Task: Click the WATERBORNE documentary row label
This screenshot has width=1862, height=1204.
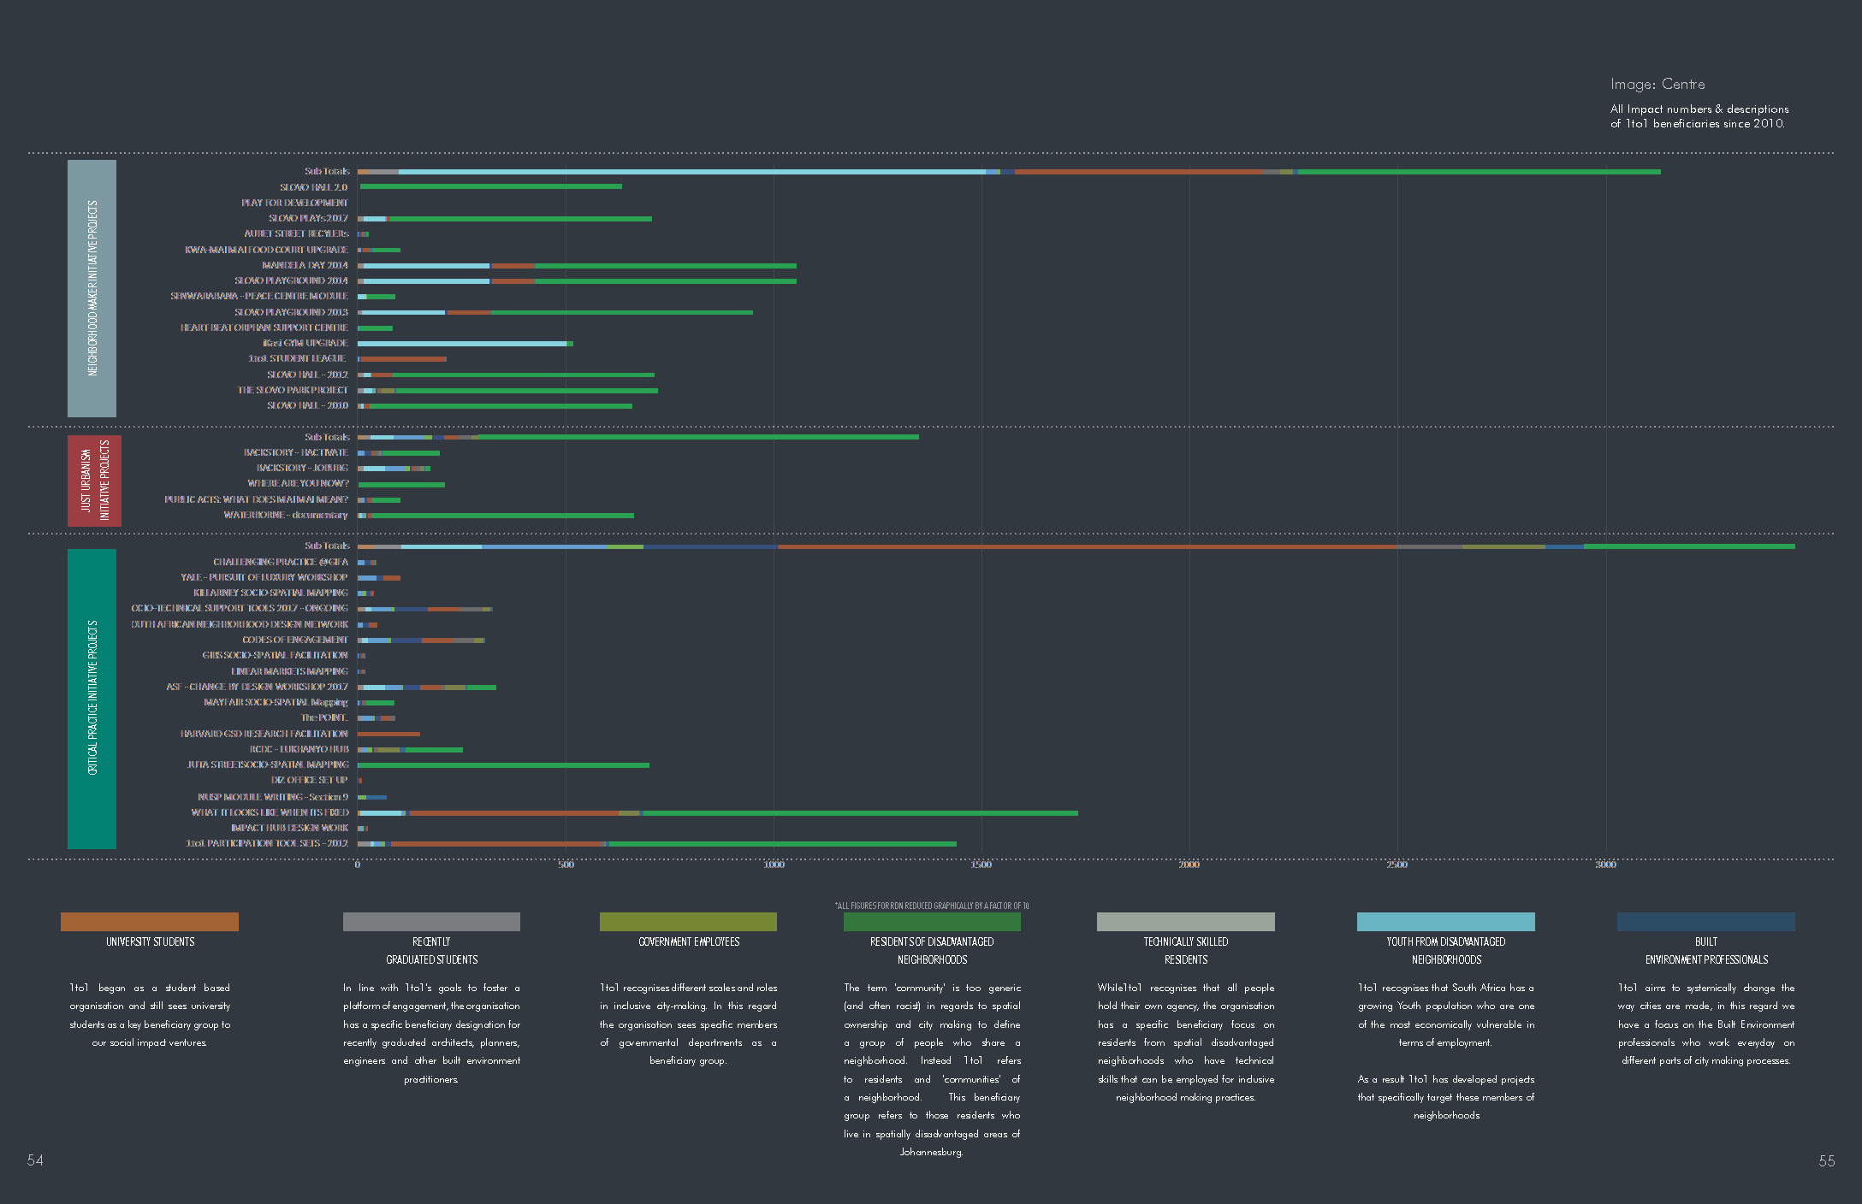Action: (x=286, y=515)
